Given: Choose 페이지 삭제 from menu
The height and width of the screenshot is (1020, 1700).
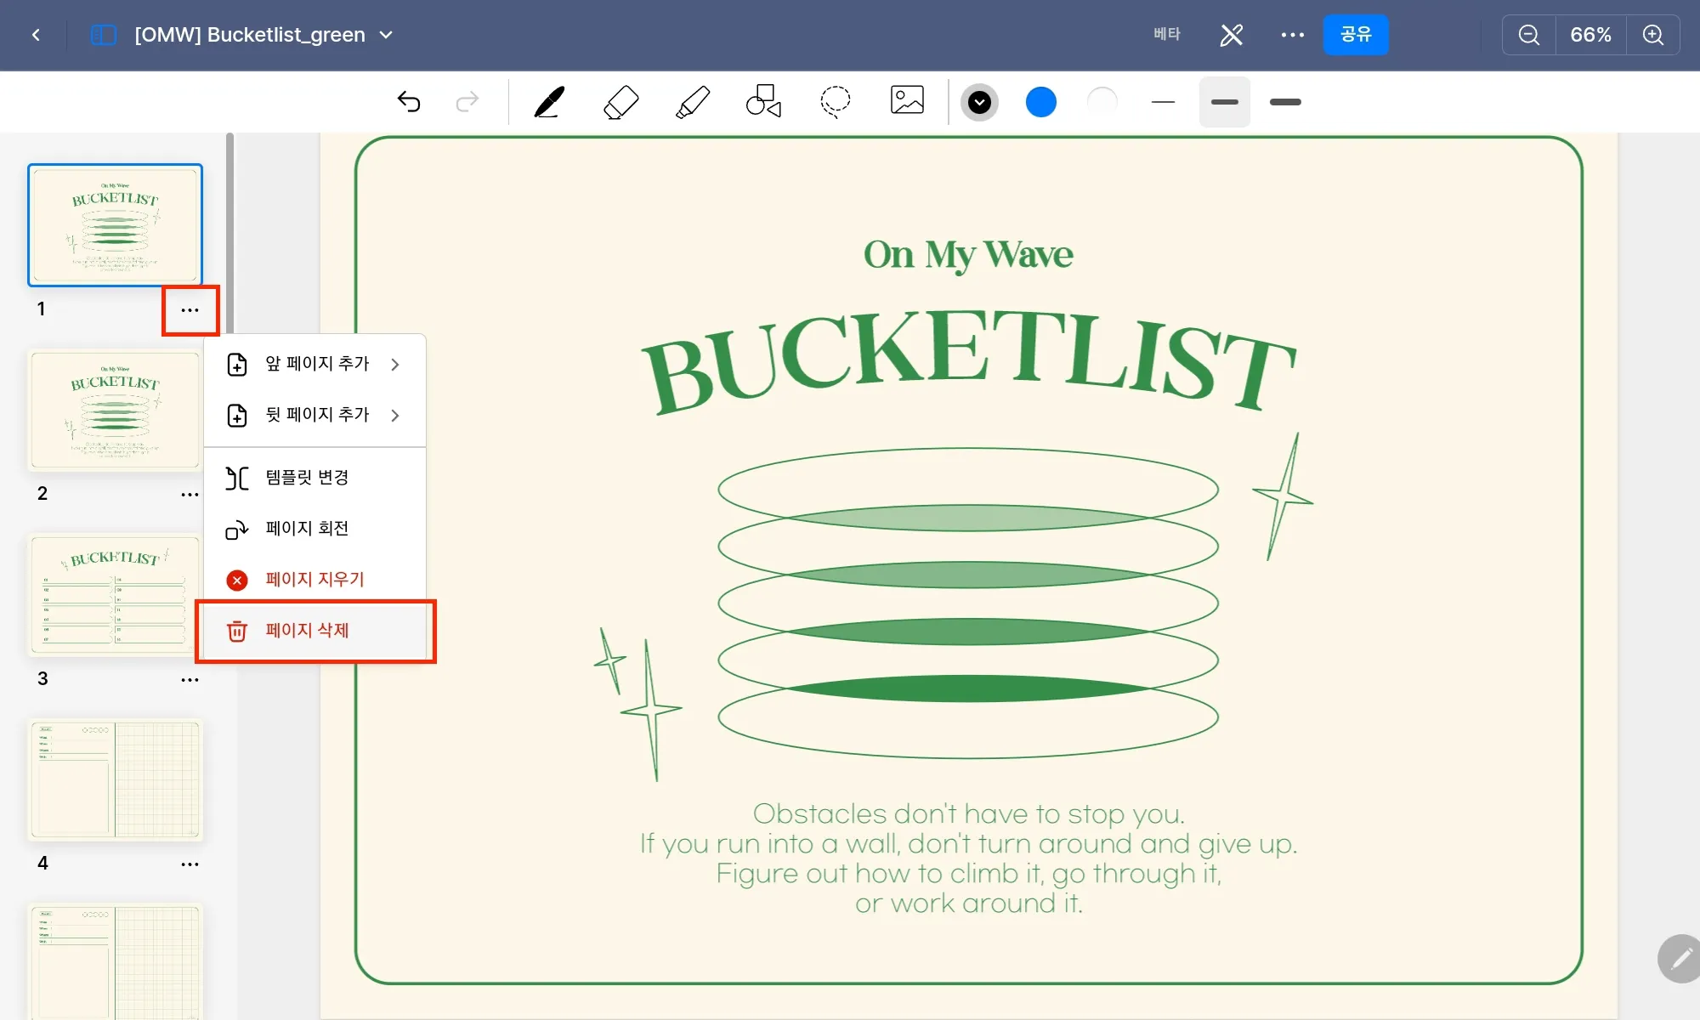Looking at the screenshot, I should click(x=307, y=631).
